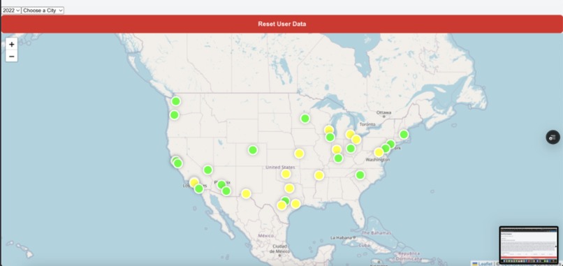Click the screen preview thumbnail in the corner
Viewport: 563px width, 266px height.
529,245
